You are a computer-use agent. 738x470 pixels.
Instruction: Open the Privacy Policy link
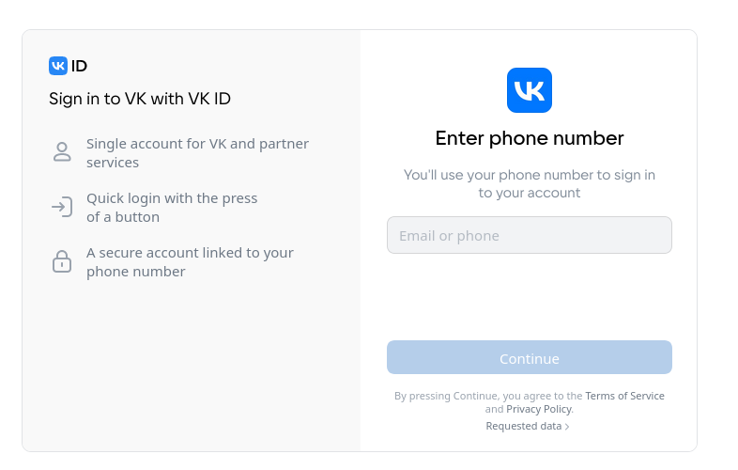(x=539, y=409)
